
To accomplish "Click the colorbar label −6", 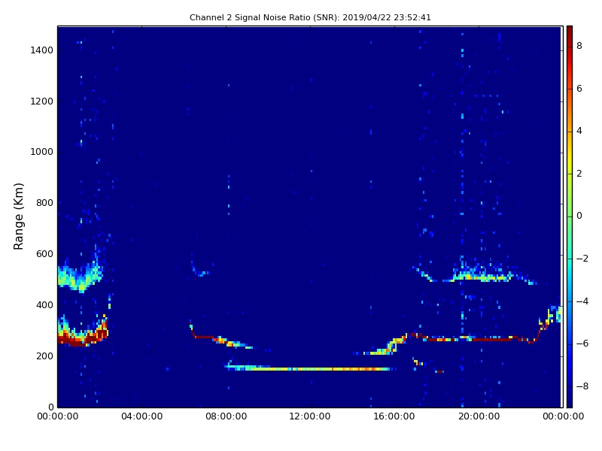I will [x=582, y=344].
